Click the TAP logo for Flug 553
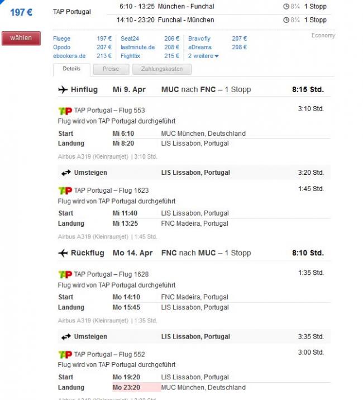 click(65, 110)
